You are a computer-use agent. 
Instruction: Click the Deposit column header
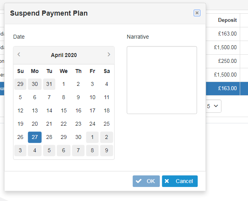[227, 20]
